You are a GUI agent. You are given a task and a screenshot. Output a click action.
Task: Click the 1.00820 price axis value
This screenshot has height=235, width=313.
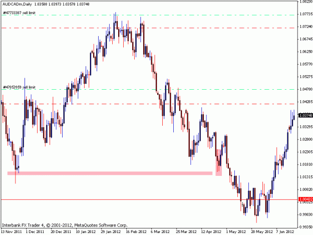306,189
